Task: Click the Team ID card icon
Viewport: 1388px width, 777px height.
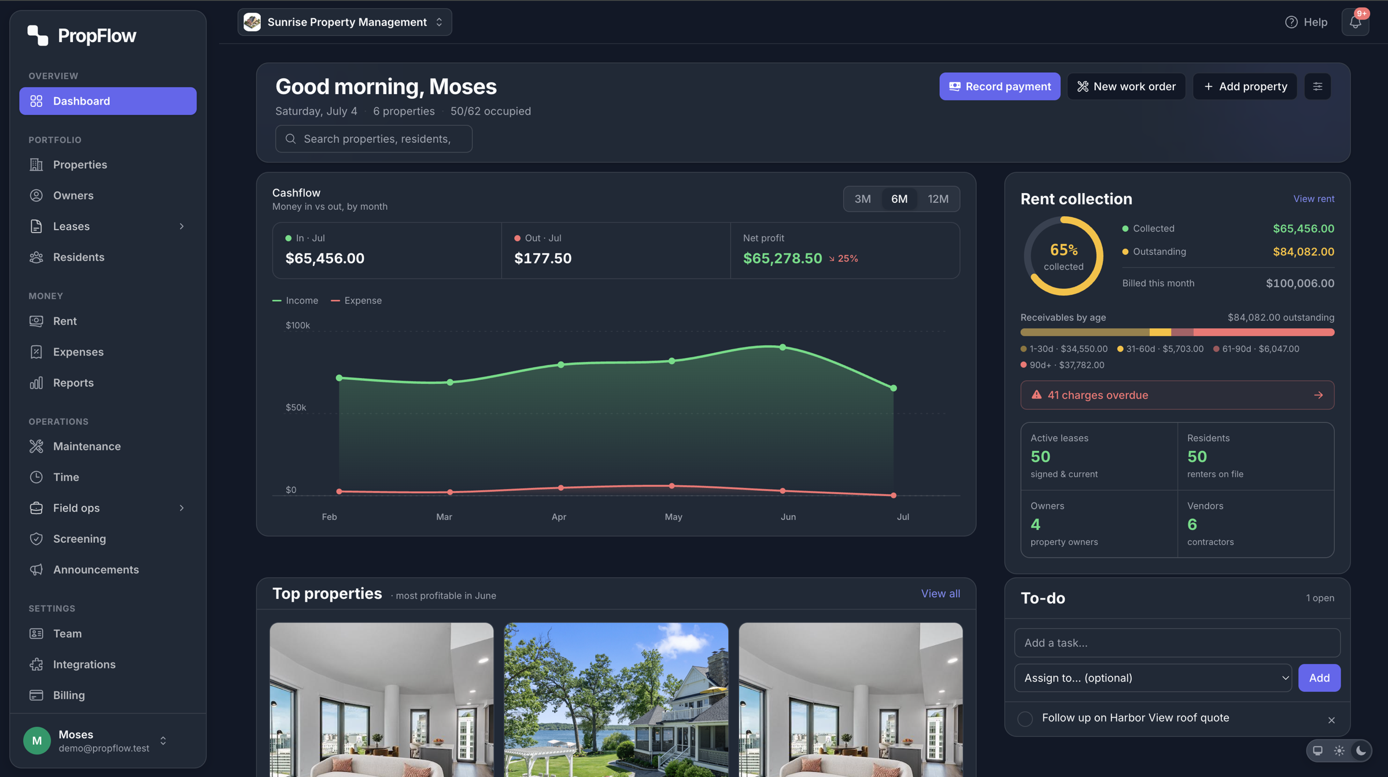Action: [x=36, y=634]
